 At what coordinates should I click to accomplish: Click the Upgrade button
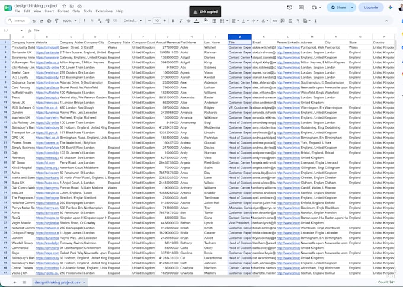pyautogui.click(x=370, y=8)
